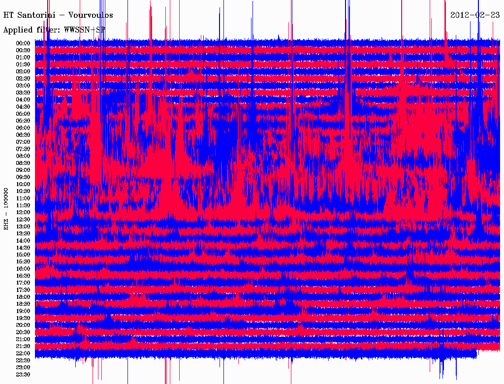Viewport: 504px width, 384px height.
Task: Click the station title HT Santorini – Vourvoulos
Action: point(58,15)
